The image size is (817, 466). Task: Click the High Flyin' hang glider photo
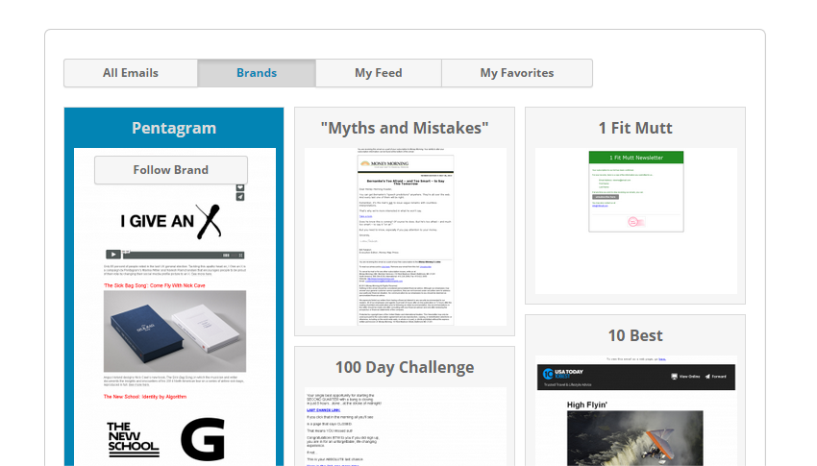click(x=635, y=438)
